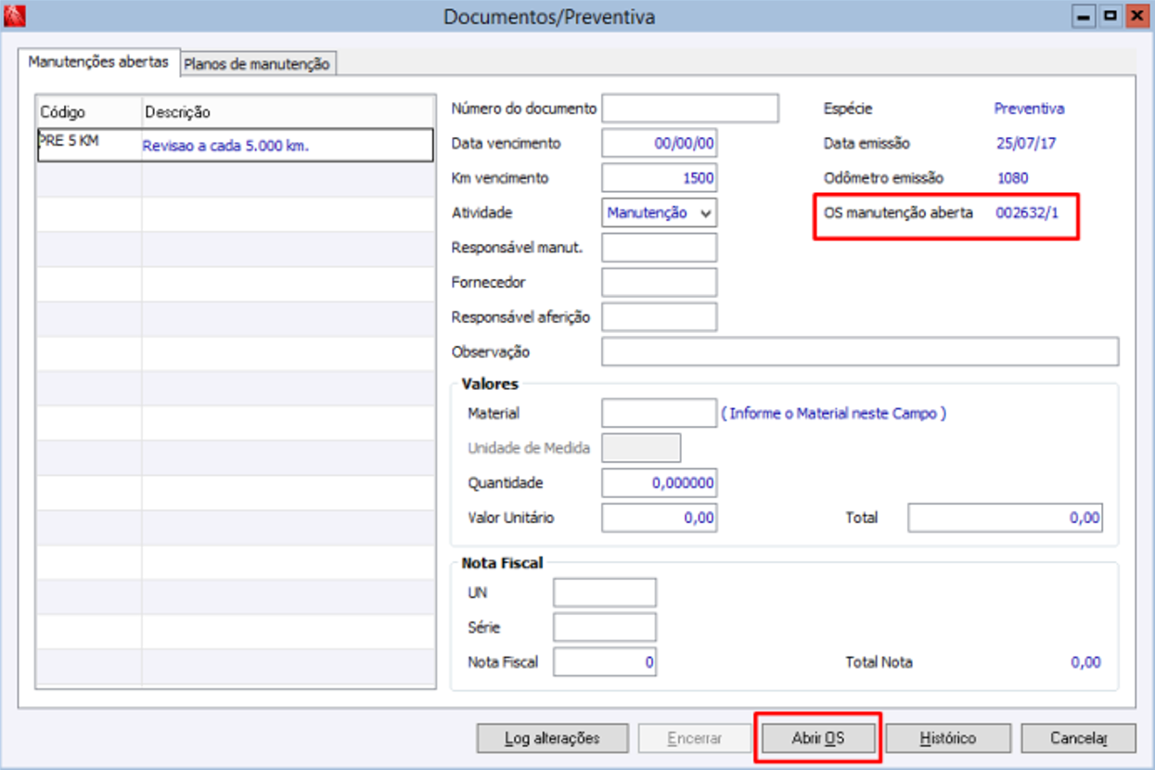Select 'Revisao a cada 5.000 km.' description
1155x770 pixels.
(x=225, y=146)
